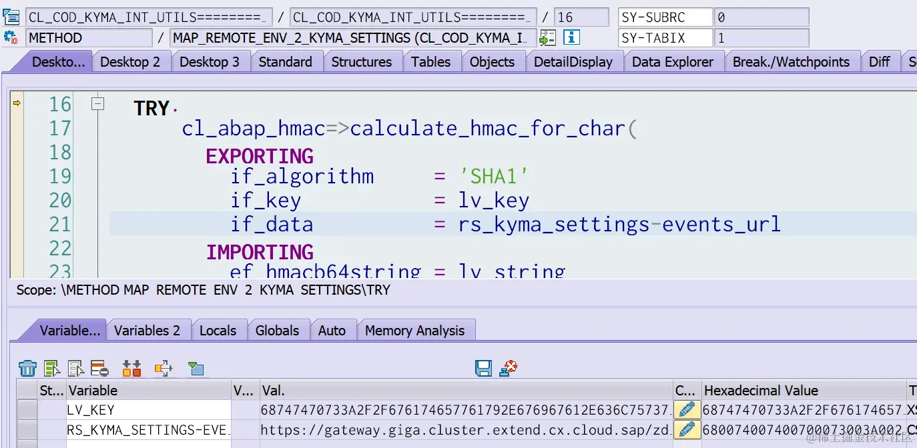Open the Tables tab
The height and width of the screenshot is (448, 917).
tap(431, 62)
